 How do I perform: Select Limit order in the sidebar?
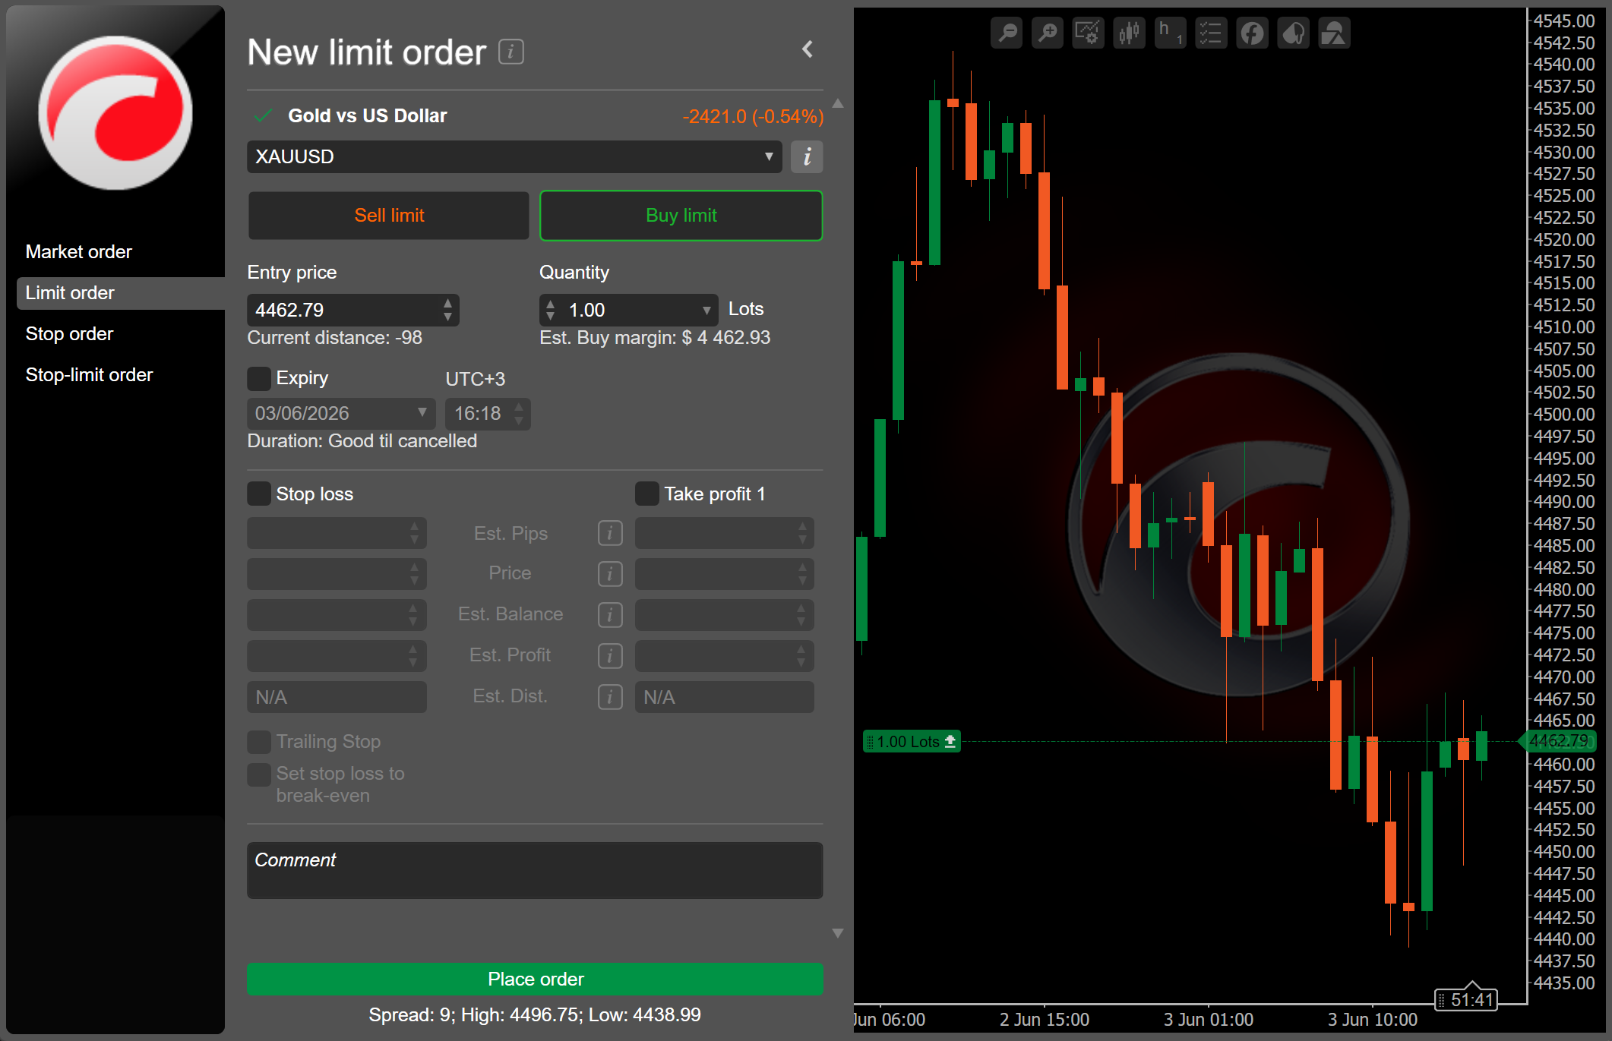121,292
